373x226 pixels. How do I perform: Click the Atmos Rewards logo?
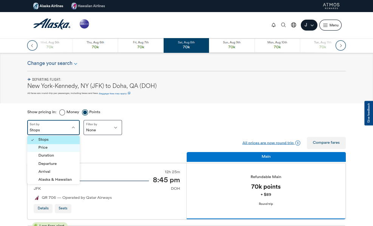[331, 6]
